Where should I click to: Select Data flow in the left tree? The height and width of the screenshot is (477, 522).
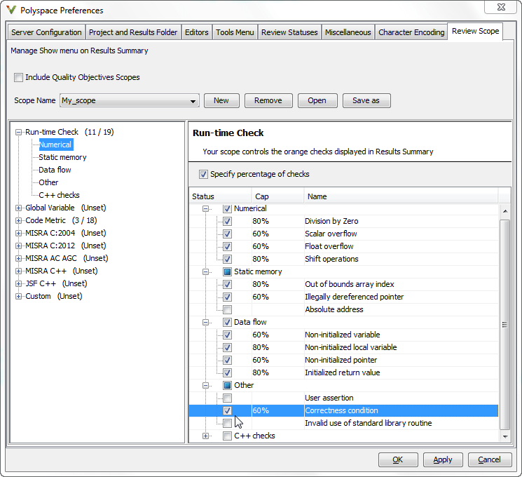click(x=55, y=170)
